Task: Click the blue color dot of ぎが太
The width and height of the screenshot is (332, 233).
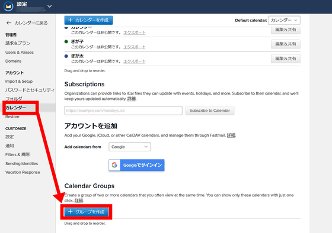Action: (66, 56)
